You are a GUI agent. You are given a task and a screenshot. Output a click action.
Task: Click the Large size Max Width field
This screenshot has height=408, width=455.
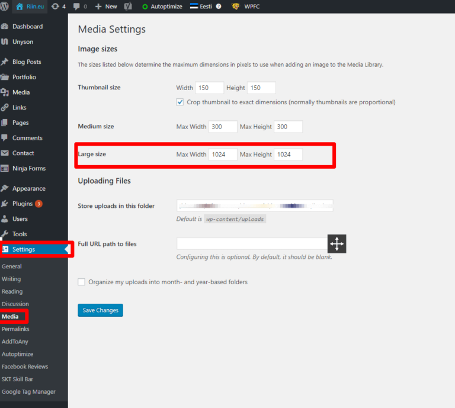pyautogui.click(x=223, y=155)
